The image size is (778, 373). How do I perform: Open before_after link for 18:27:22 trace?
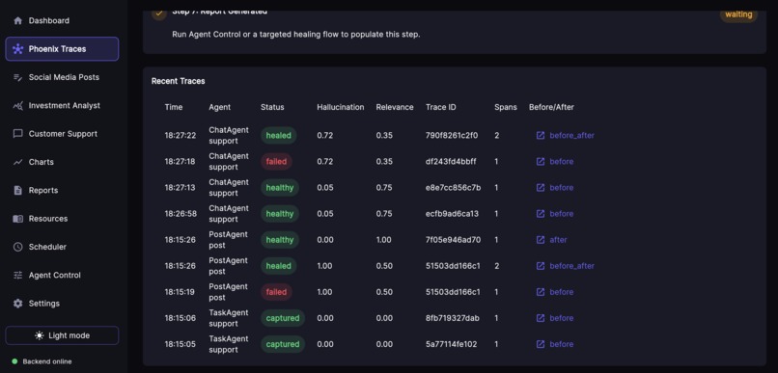[x=571, y=135]
